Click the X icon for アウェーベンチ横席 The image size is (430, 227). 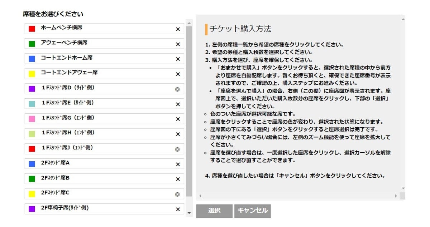tap(178, 44)
